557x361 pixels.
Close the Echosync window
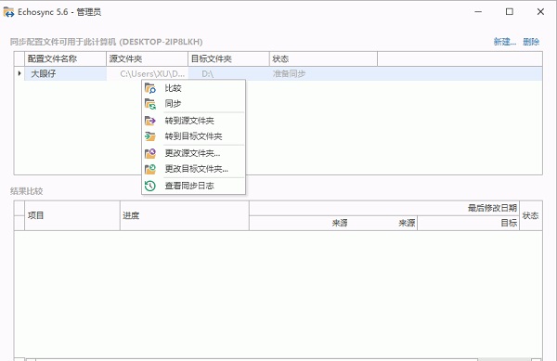point(540,12)
